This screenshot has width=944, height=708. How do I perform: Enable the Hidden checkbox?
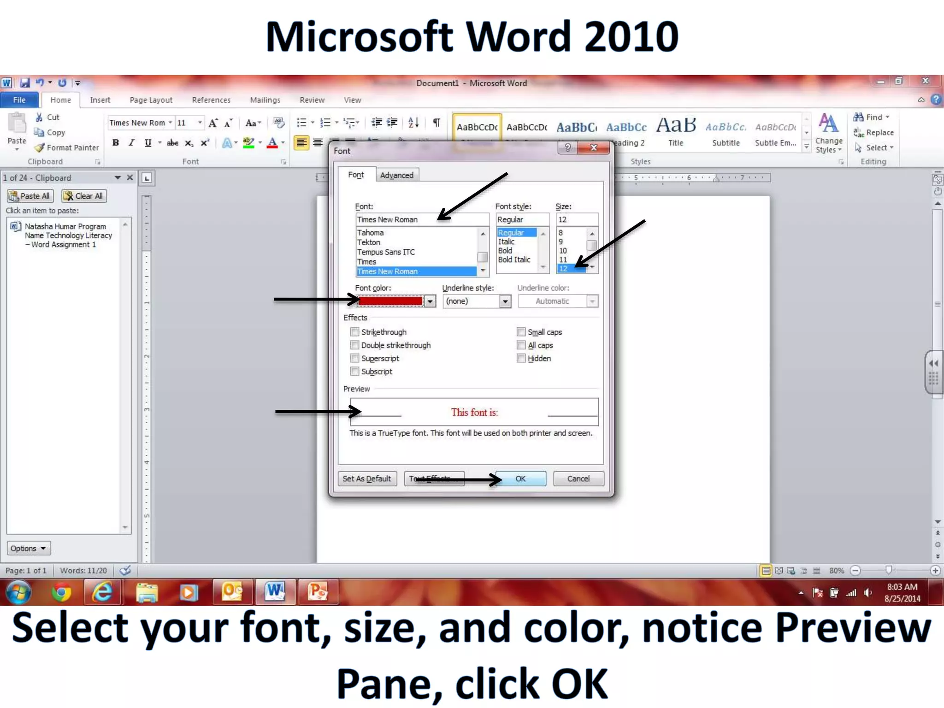tap(521, 358)
